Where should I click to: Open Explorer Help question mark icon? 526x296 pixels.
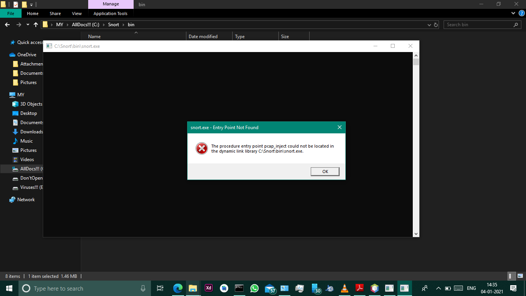tap(522, 13)
